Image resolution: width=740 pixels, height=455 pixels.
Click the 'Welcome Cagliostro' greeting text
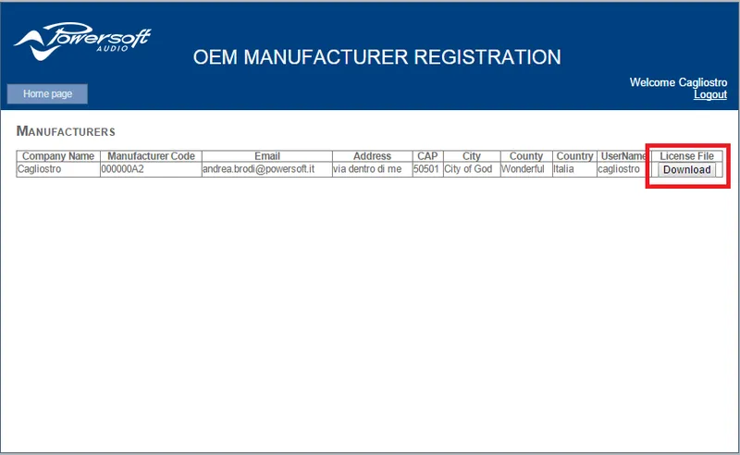[x=678, y=82]
